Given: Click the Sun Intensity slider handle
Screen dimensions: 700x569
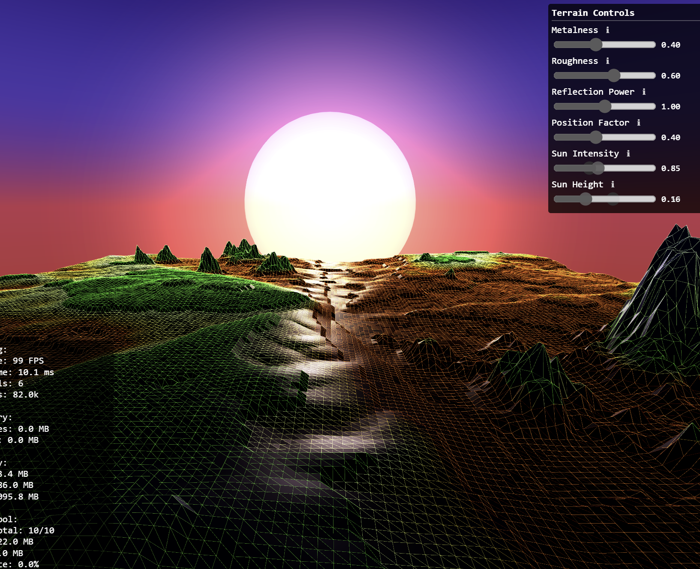Looking at the screenshot, I should (598, 168).
